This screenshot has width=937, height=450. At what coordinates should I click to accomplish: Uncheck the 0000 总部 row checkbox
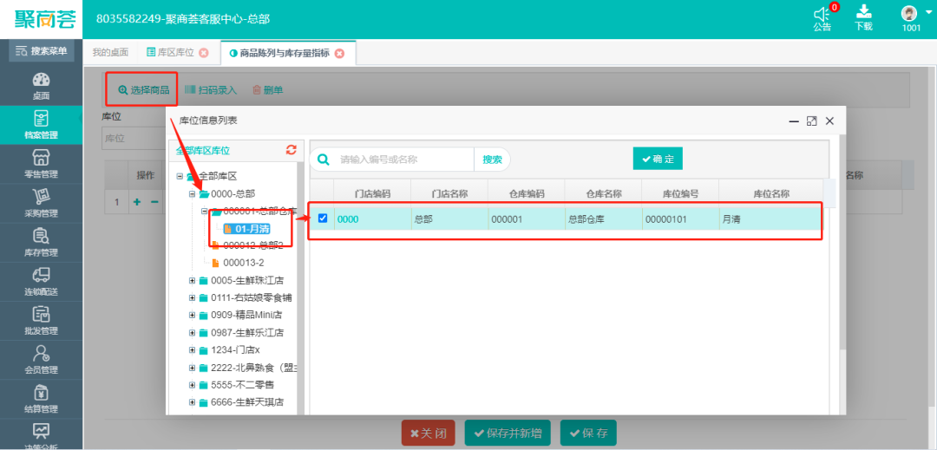[x=323, y=218]
